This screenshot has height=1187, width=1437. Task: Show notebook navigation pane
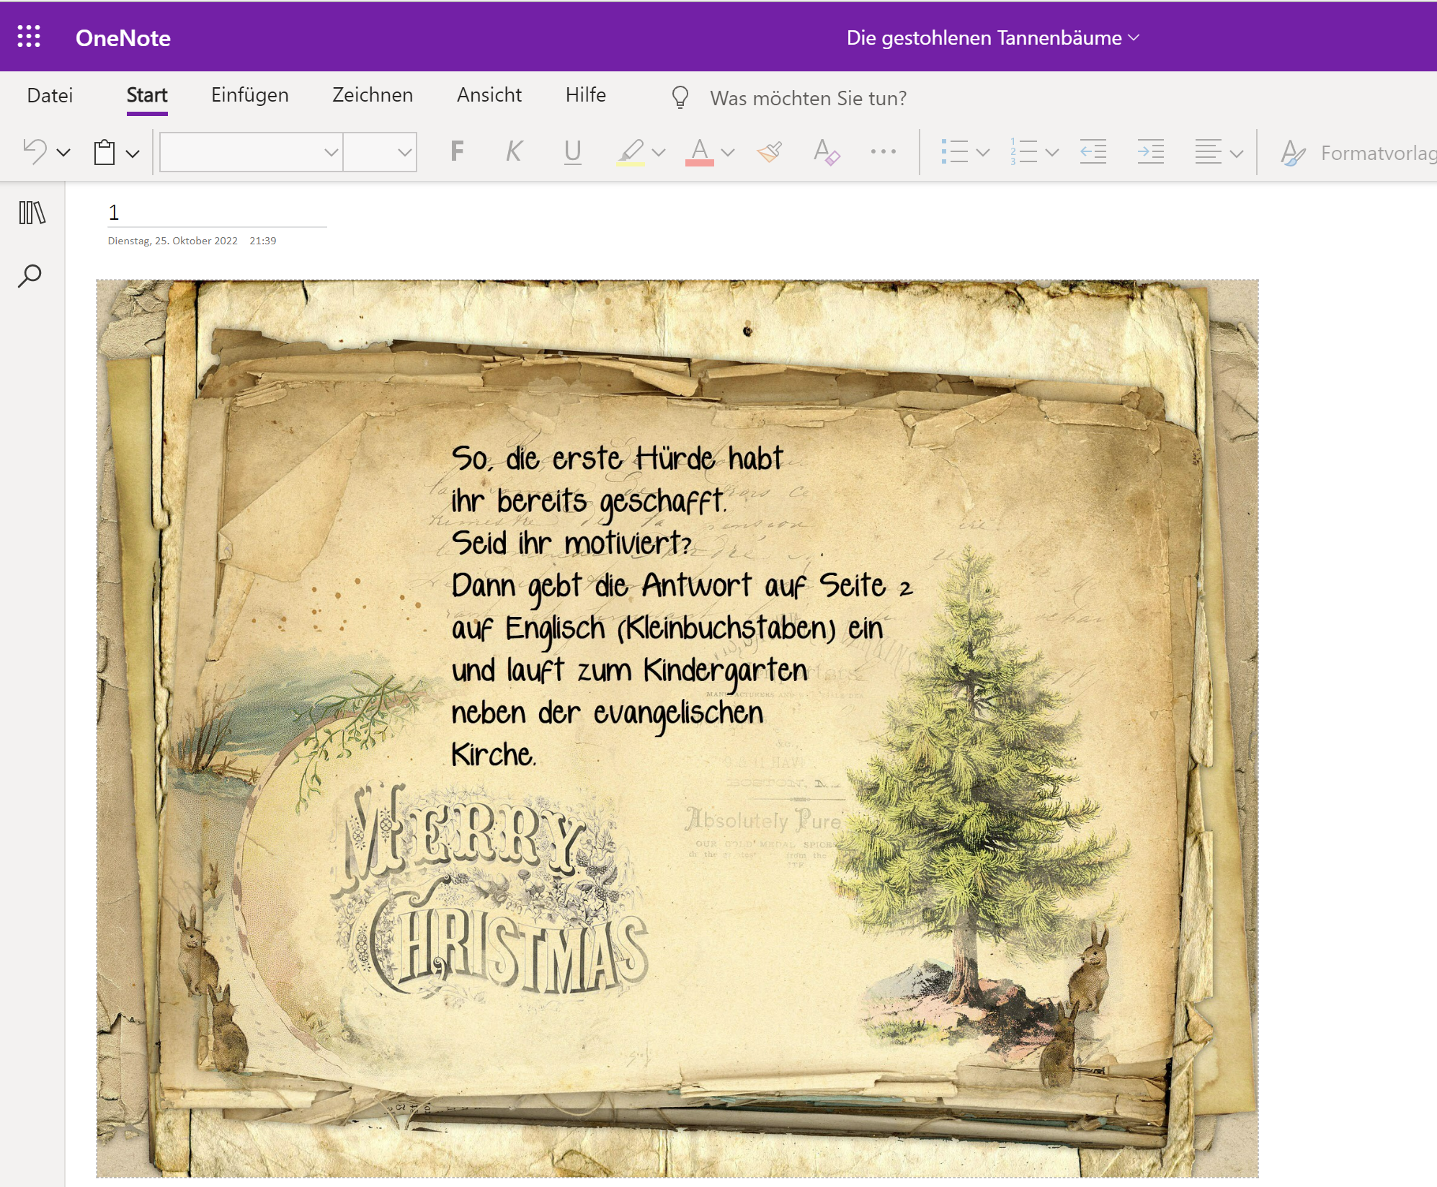click(32, 213)
